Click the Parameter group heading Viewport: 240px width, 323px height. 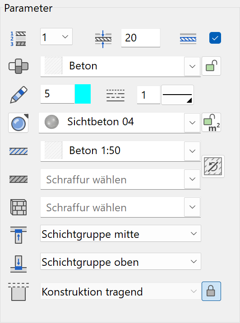coord(28,9)
